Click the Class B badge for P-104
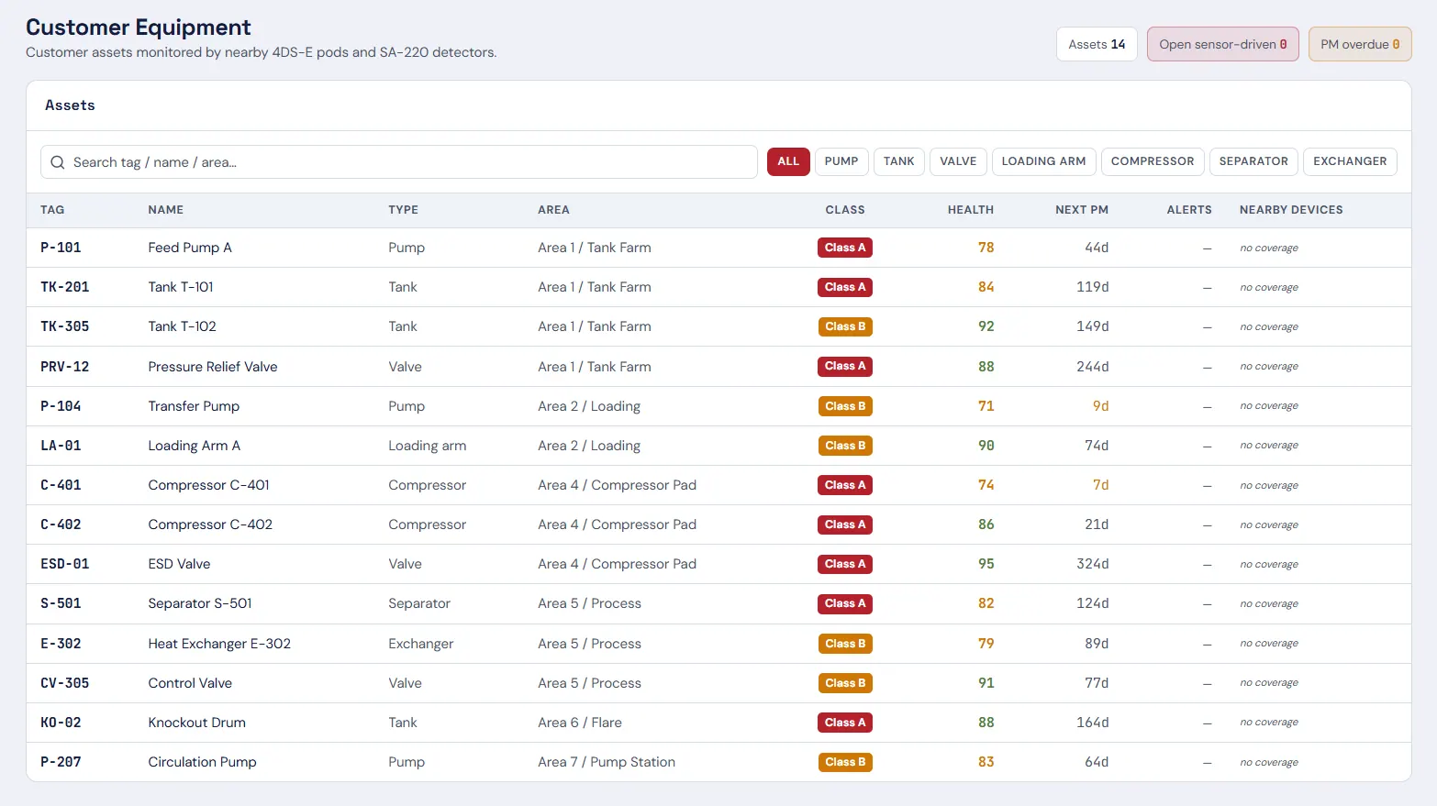 point(845,406)
